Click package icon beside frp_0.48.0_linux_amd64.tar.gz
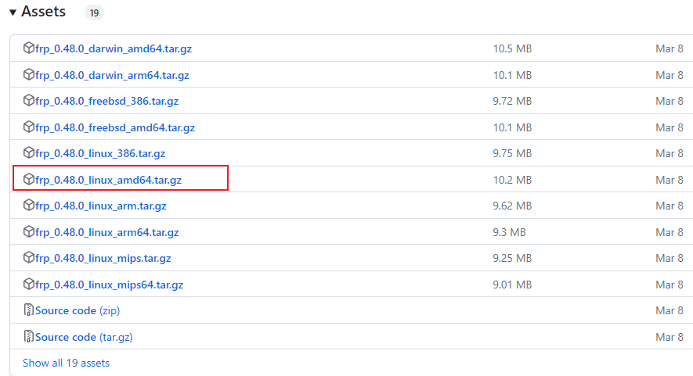Screen dimensions: 693x376 pyautogui.click(x=29, y=180)
